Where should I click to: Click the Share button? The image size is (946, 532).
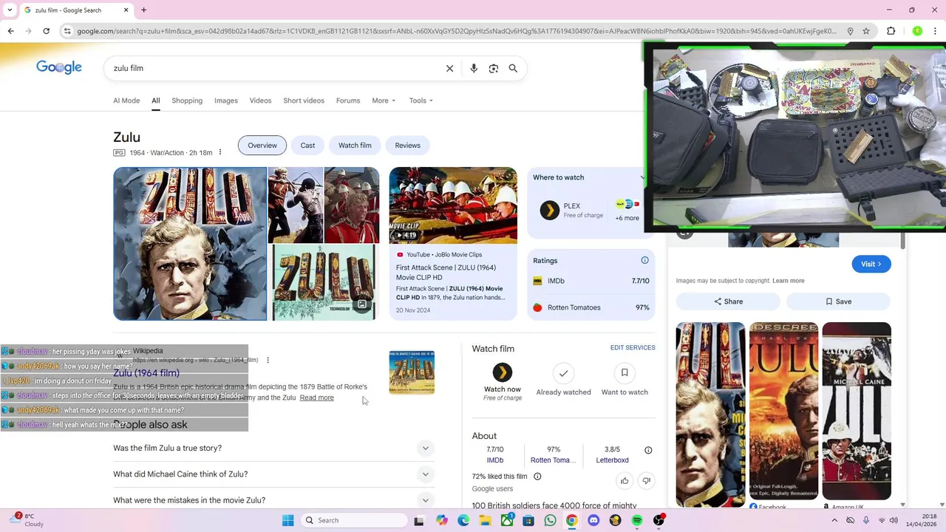[x=728, y=301]
